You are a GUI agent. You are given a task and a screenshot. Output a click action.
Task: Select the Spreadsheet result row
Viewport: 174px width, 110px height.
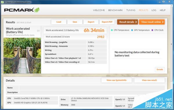(75, 54)
